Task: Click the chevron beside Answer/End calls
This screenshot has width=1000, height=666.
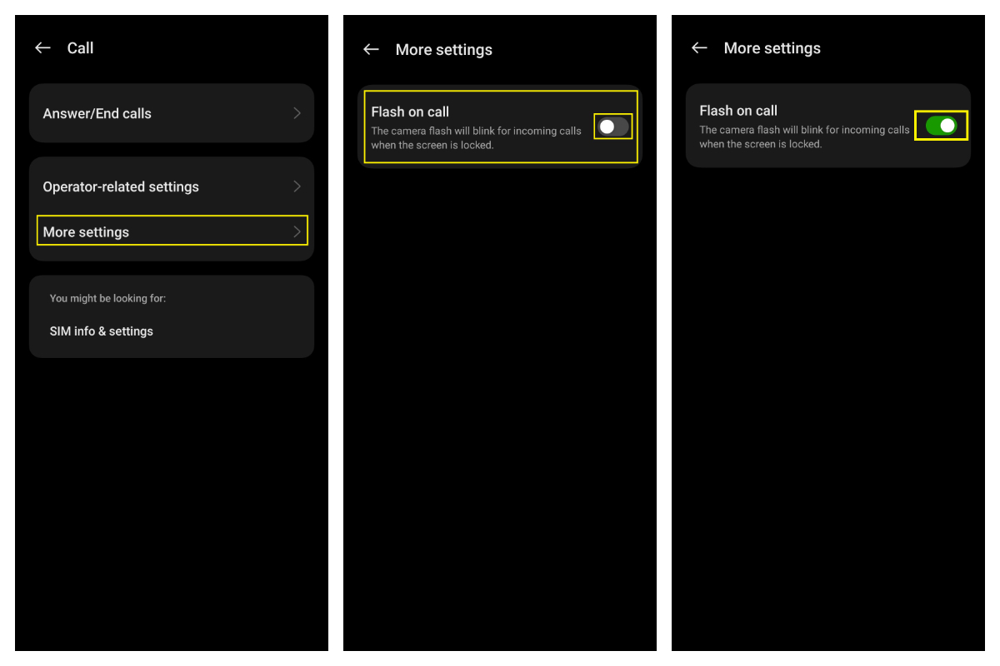Action: (297, 113)
